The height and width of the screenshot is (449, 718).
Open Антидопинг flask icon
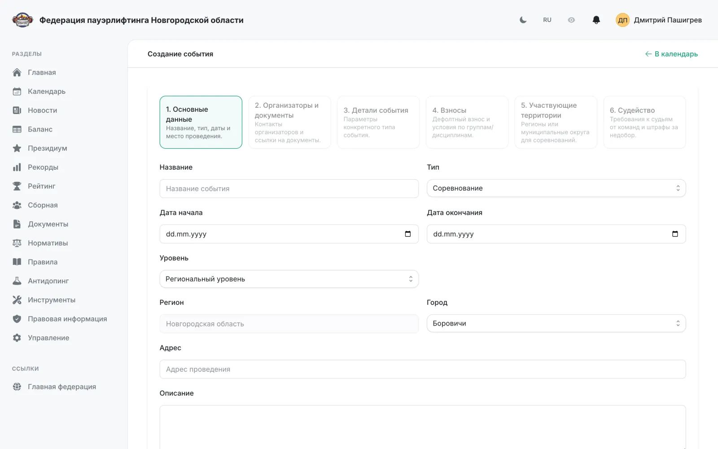[x=17, y=281]
